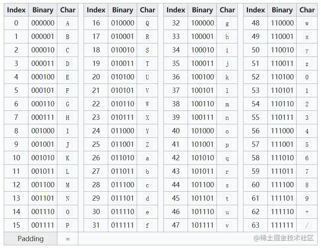
Task: Click char cell Q in row 16
Action: [148, 23]
